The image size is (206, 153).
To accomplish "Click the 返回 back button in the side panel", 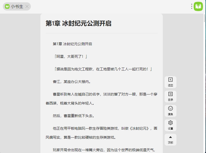I will (x=171, y=82).
